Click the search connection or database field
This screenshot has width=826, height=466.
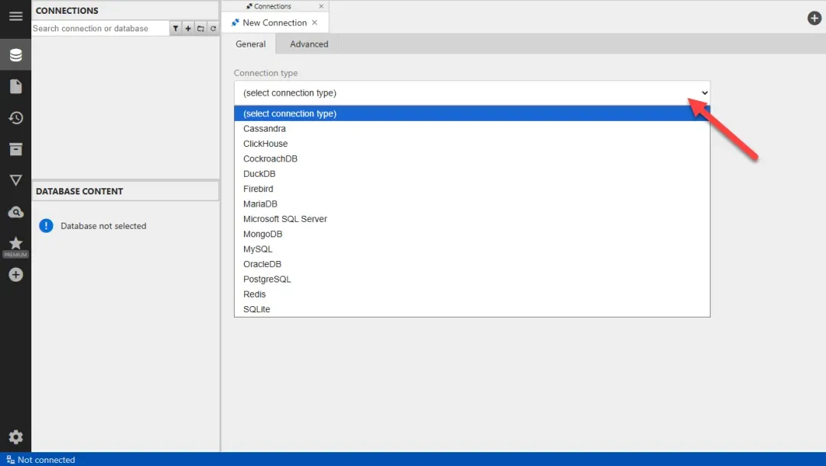coord(99,28)
